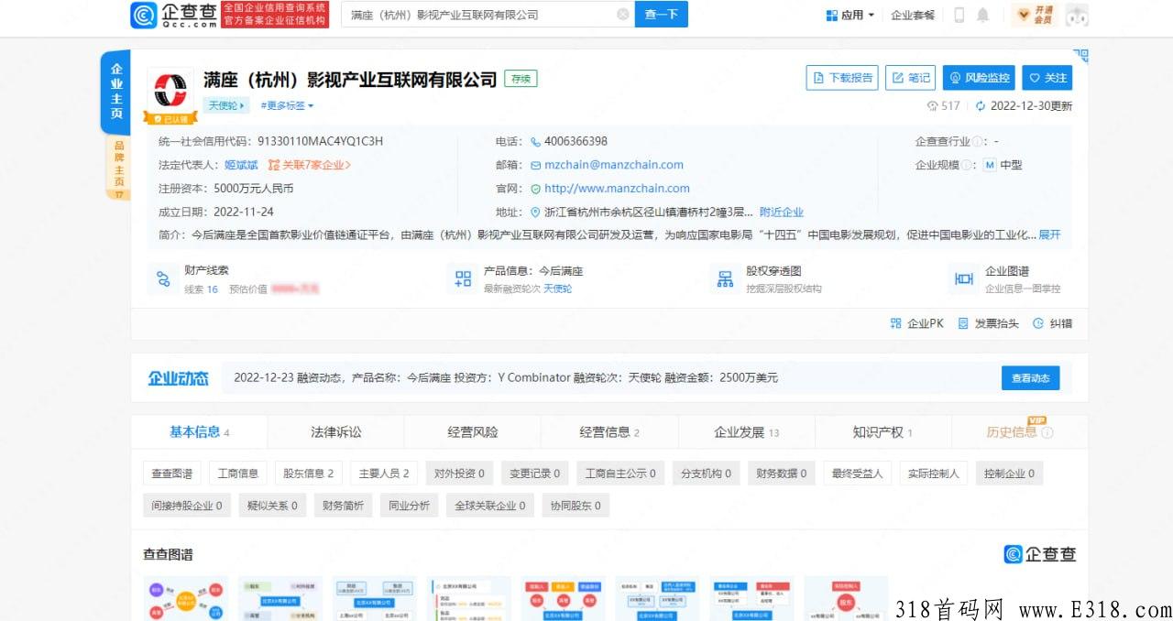Click the views count icon beside 517
Image resolution: width=1173 pixels, height=621 pixels.
pyautogui.click(x=933, y=106)
